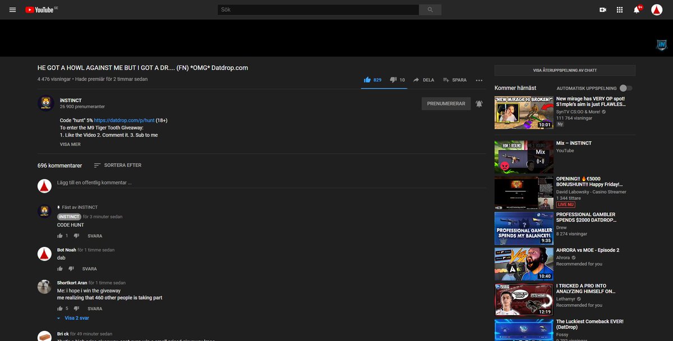This screenshot has height=341, width=673.
Task: Open Bot Noah's profile avatar
Action: click(44, 254)
